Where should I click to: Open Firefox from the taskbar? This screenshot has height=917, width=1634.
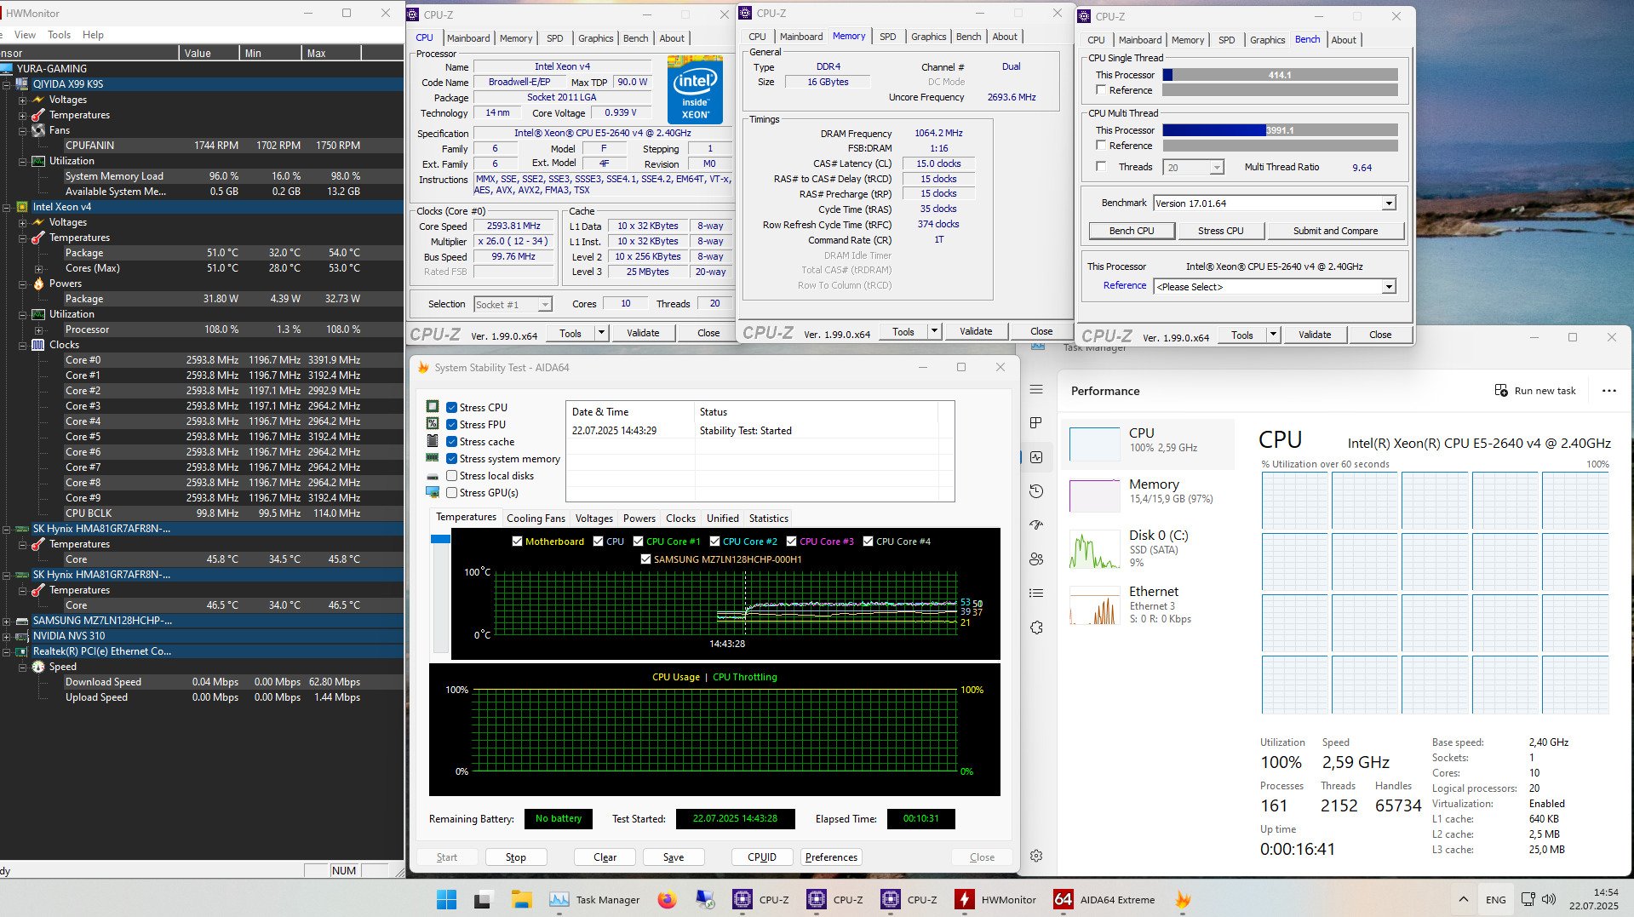point(667,899)
